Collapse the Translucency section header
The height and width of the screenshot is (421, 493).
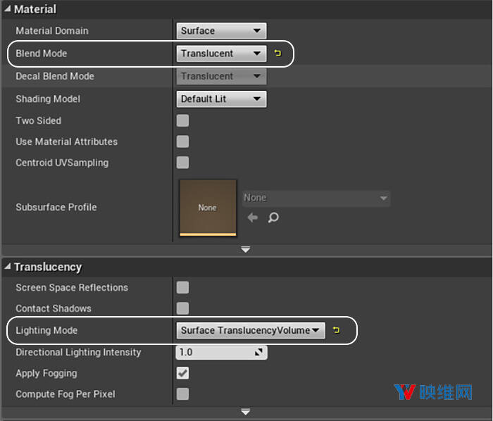8,268
